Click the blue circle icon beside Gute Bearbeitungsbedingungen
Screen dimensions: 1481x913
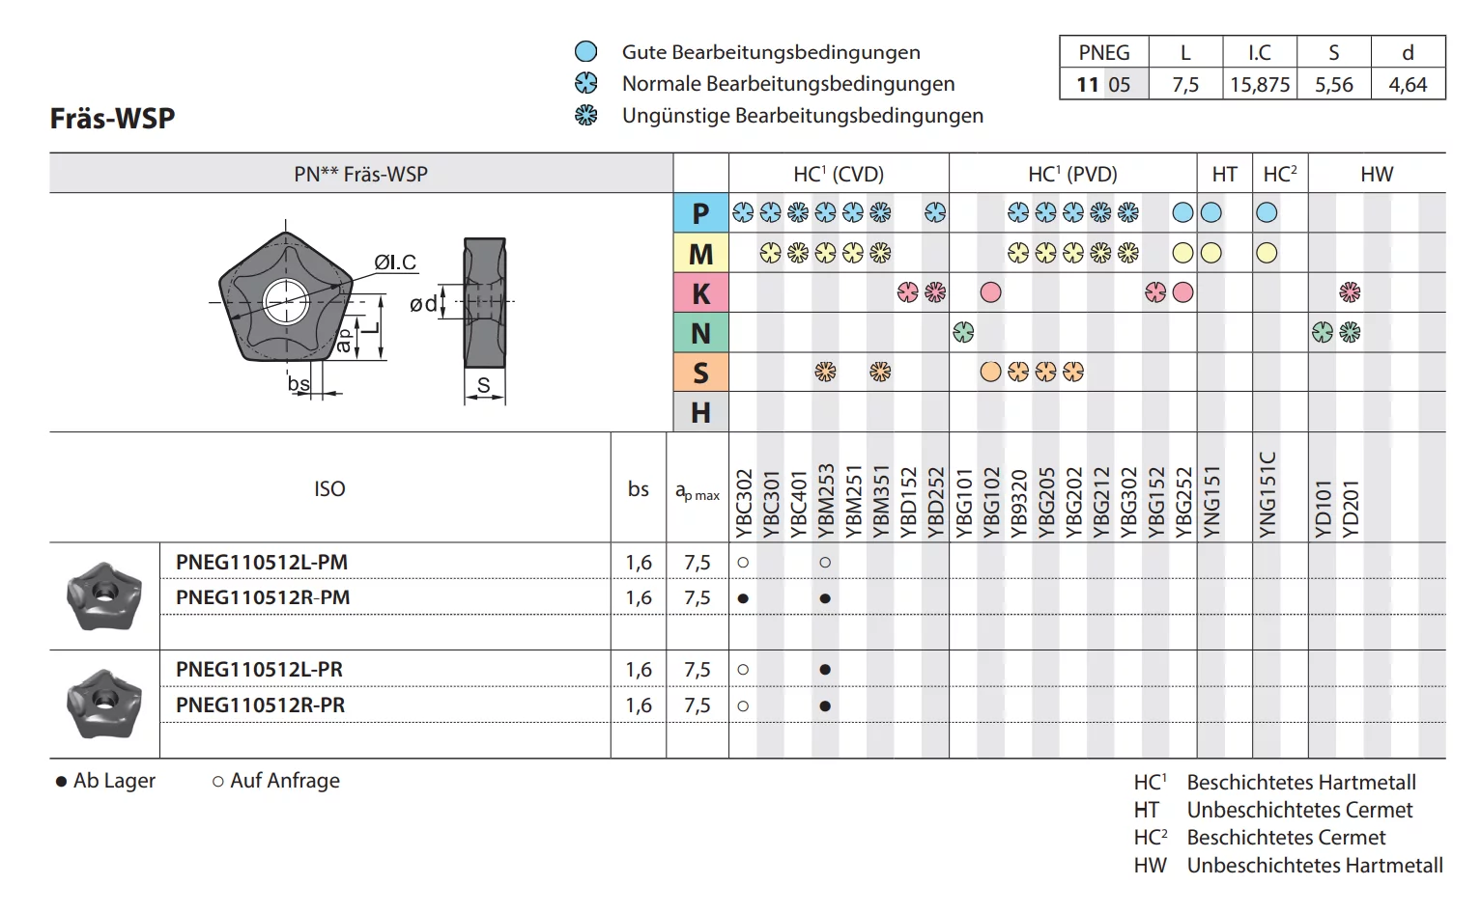[586, 52]
